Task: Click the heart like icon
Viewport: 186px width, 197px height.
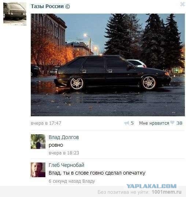Action: pos(172,123)
